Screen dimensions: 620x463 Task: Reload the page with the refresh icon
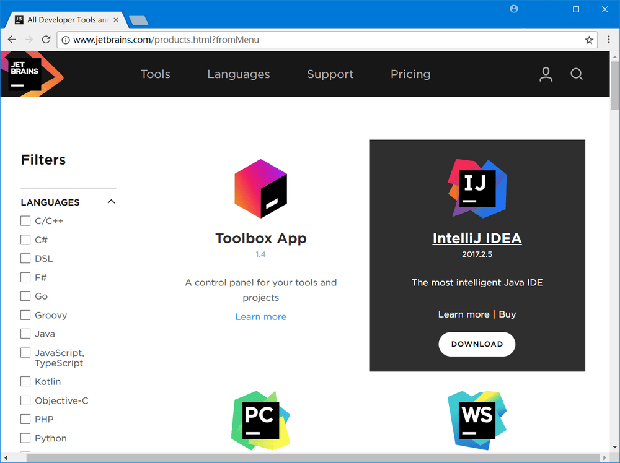click(46, 40)
